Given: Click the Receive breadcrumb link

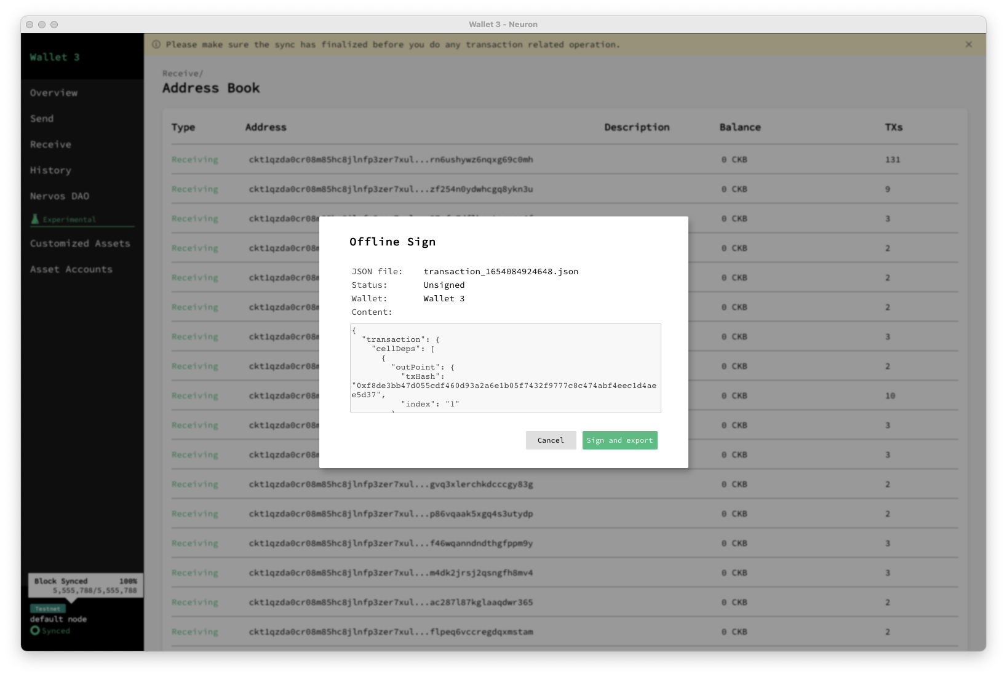Looking at the screenshot, I should pos(177,73).
